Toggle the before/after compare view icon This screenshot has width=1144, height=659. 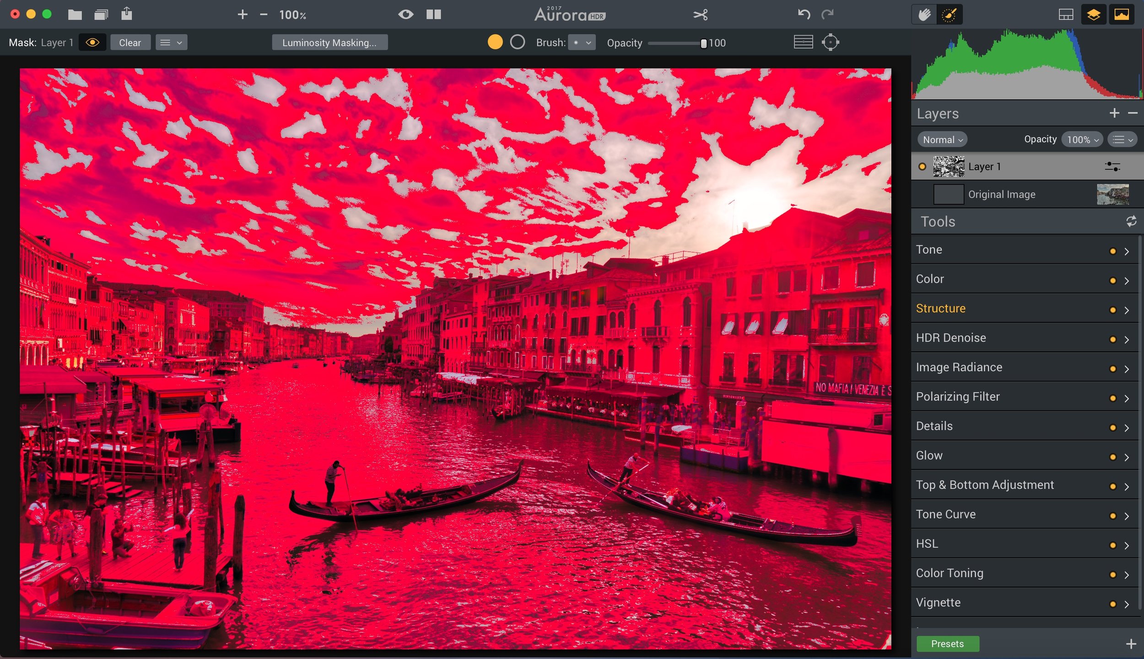433,15
